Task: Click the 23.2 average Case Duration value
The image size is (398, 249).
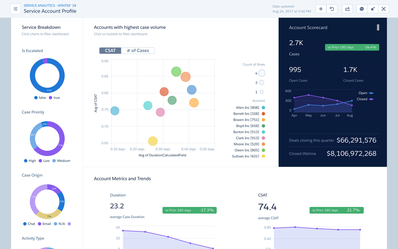Action: [x=117, y=206]
